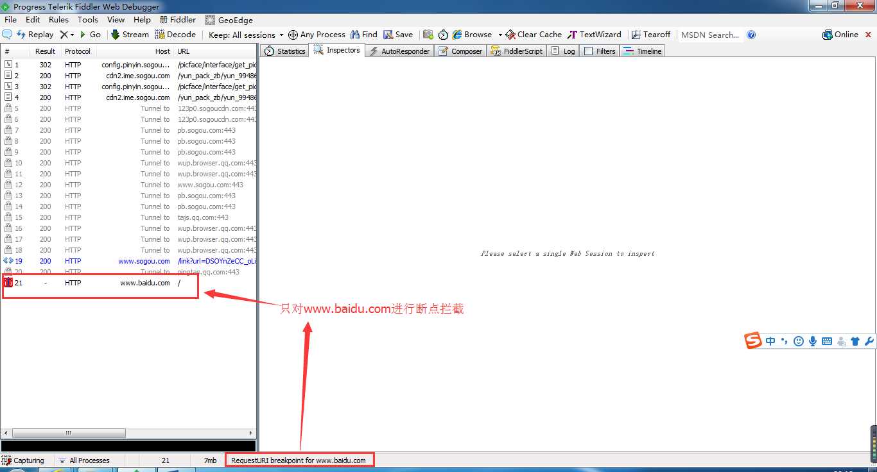Toggle Capturing in the status bar
The image size is (877, 472).
24,460
